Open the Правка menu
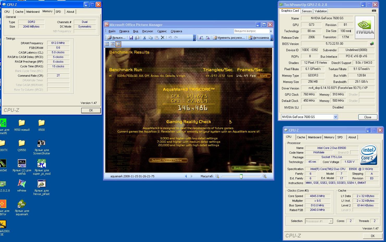The height and width of the screenshot is (242, 386). 124,31
